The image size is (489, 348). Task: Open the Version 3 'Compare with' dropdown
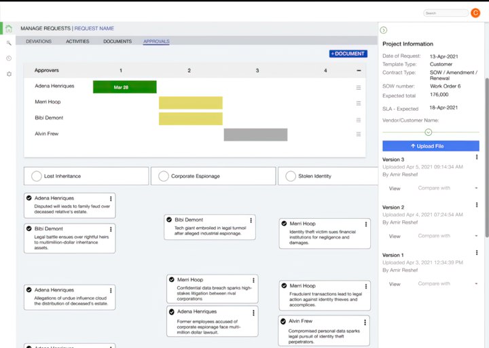click(448, 188)
